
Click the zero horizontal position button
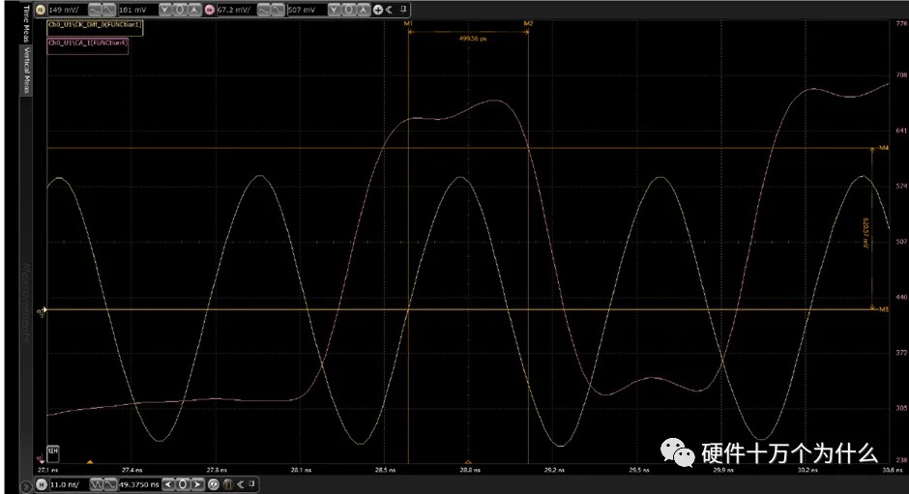point(181,482)
